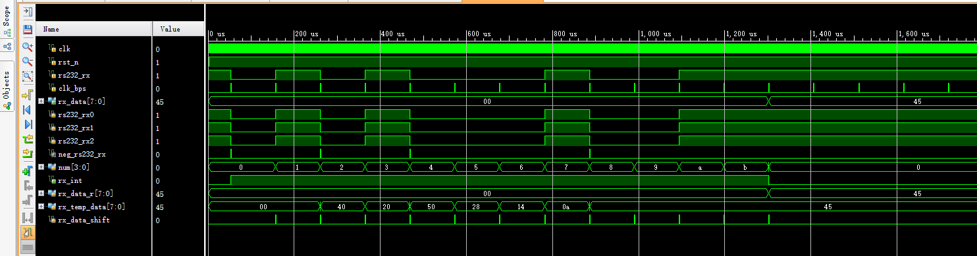Image resolution: width=977 pixels, height=256 pixels.
Task: Click the Add Marker icon
Action: click(28, 171)
